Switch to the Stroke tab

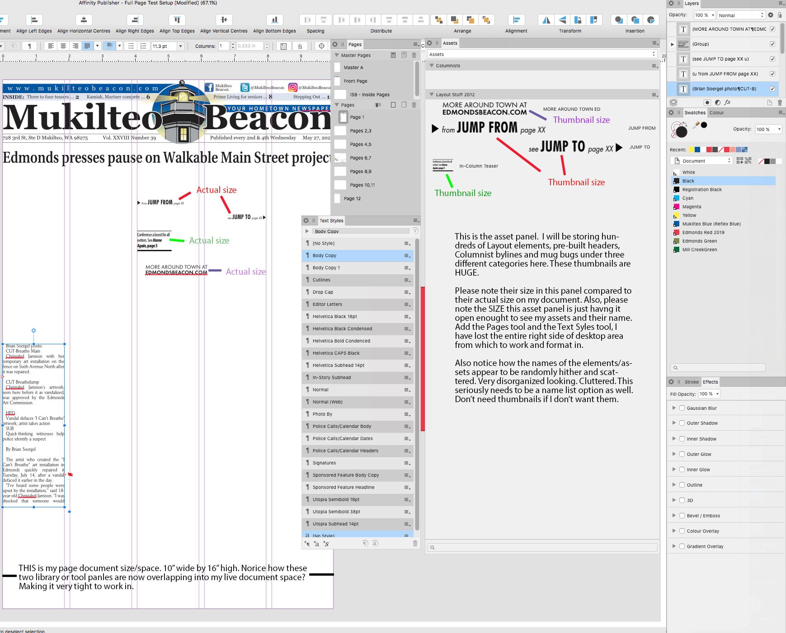pyautogui.click(x=692, y=382)
